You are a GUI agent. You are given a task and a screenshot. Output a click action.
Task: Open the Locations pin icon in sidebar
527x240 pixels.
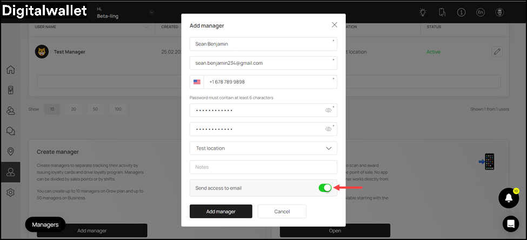(10, 151)
